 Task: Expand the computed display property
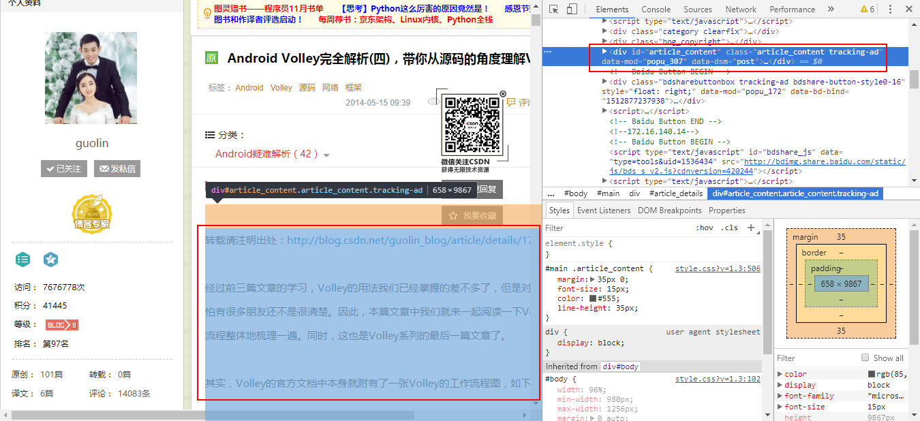pyautogui.click(x=780, y=385)
